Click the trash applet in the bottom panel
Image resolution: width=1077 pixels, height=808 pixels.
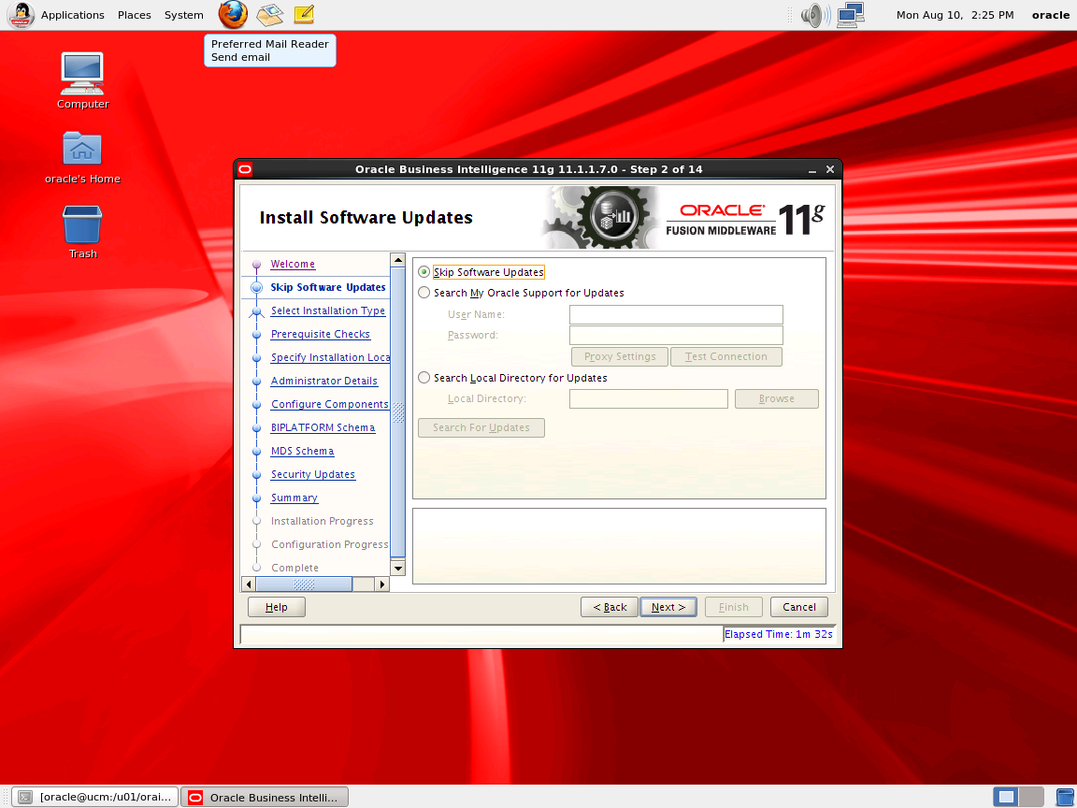click(x=1064, y=797)
